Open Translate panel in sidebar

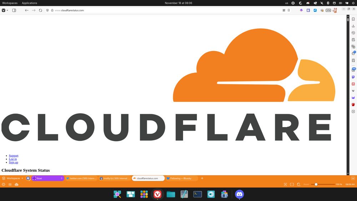[353, 46]
